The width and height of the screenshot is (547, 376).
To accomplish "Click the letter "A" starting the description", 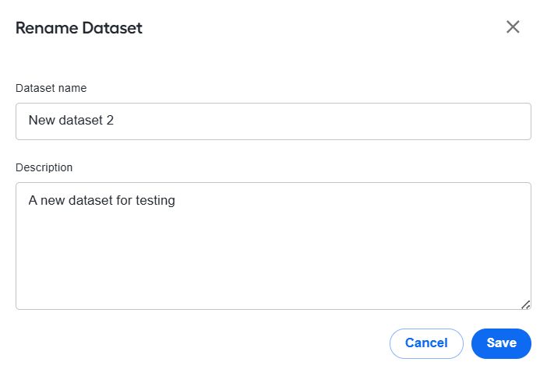I will click(x=33, y=200).
